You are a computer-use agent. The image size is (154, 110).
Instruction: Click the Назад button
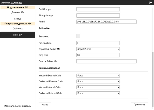tap(45, 105)
